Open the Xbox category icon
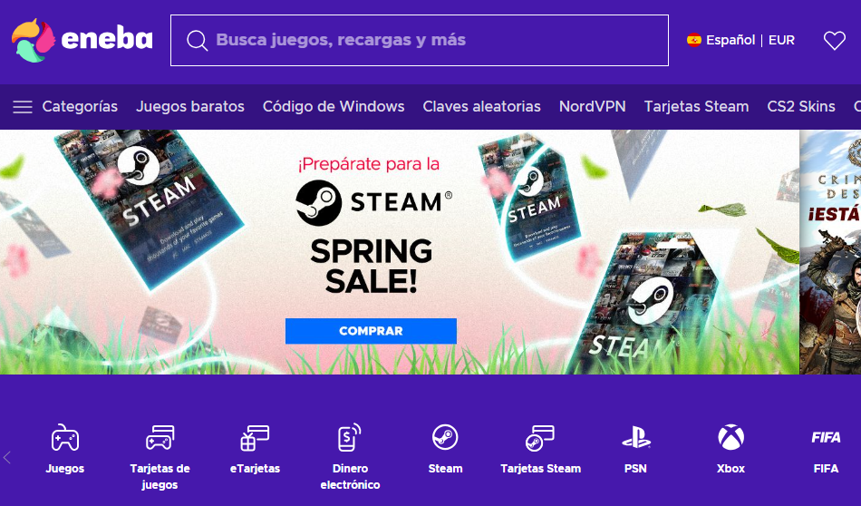Screen dimensions: 861x506 point(730,438)
